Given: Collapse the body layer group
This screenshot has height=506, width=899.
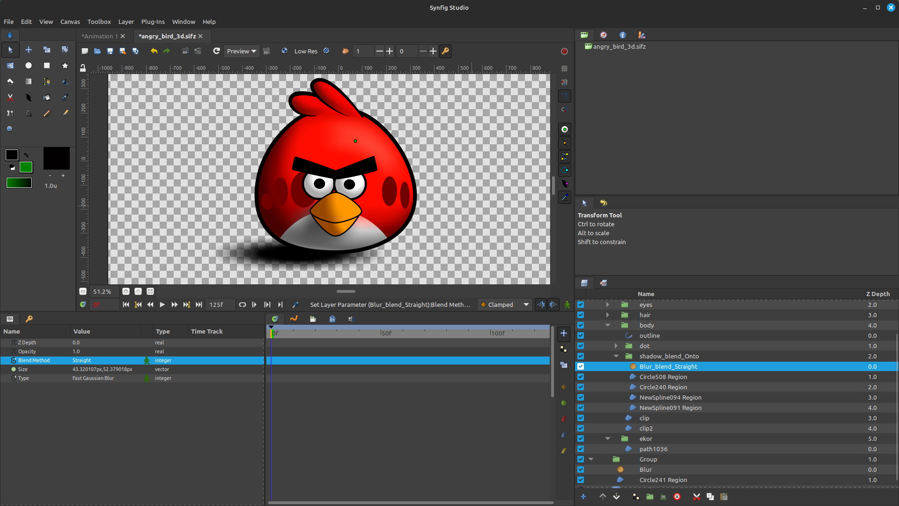Looking at the screenshot, I should point(608,325).
